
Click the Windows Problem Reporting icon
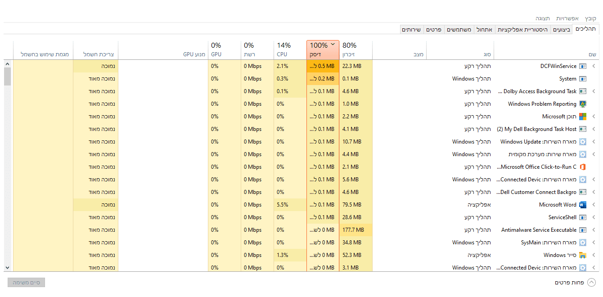(x=583, y=104)
